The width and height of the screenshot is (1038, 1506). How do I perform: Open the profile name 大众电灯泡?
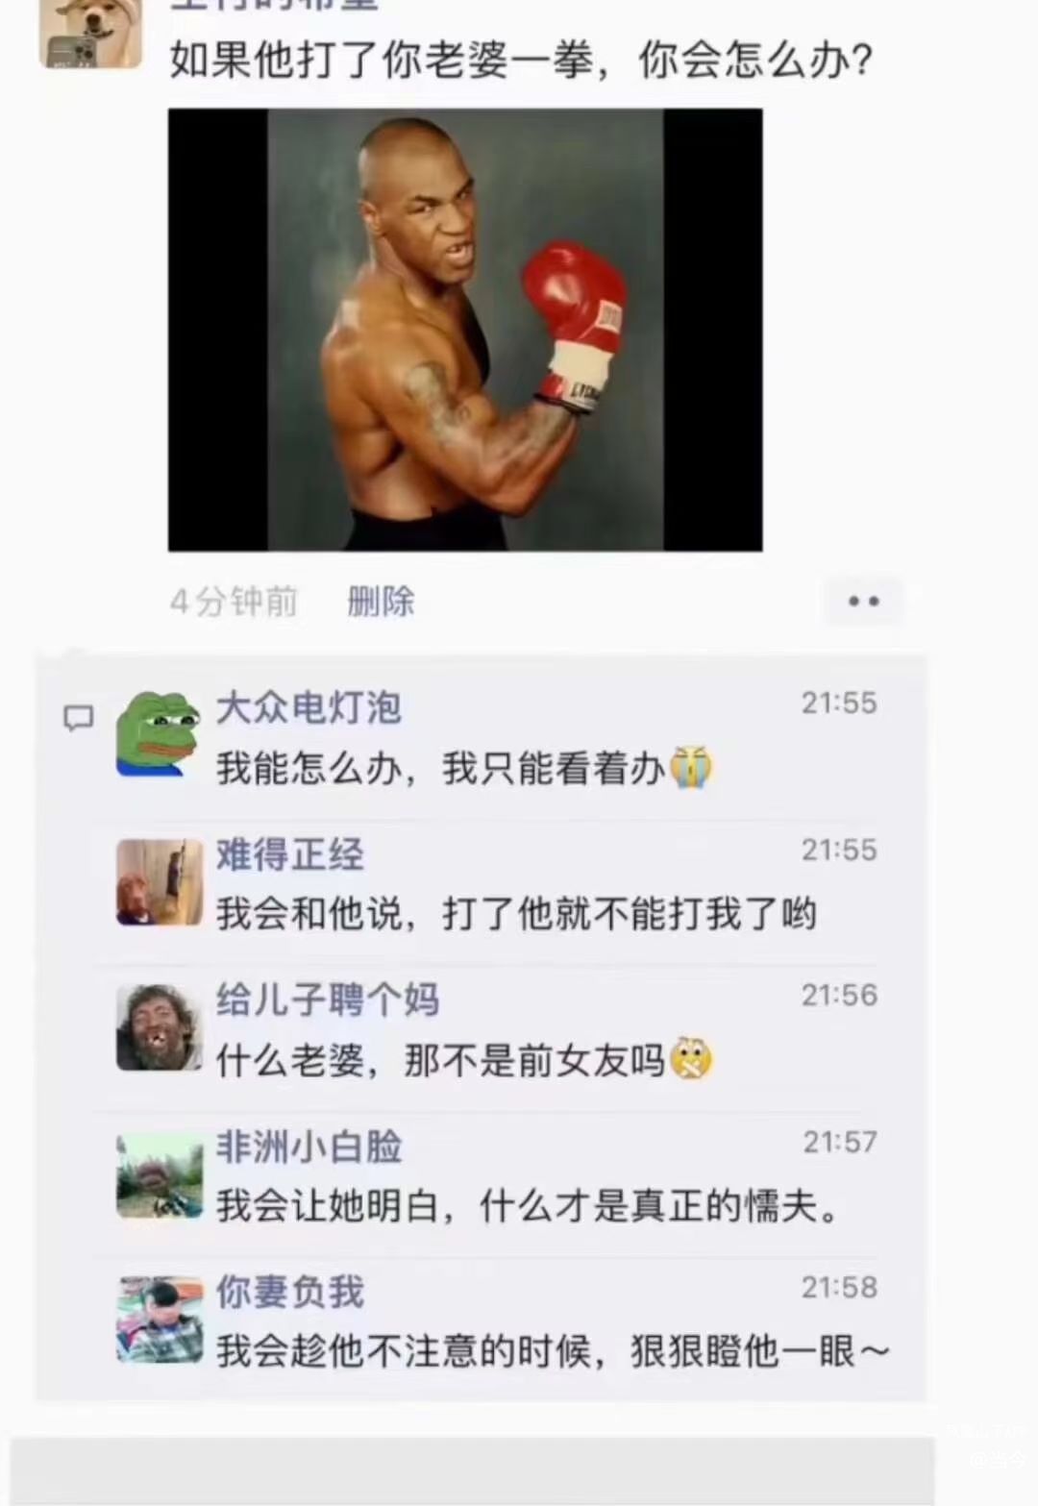[x=309, y=707]
